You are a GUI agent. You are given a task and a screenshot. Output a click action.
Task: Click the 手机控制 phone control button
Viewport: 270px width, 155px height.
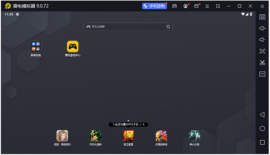pyautogui.click(x=154, y=6)
